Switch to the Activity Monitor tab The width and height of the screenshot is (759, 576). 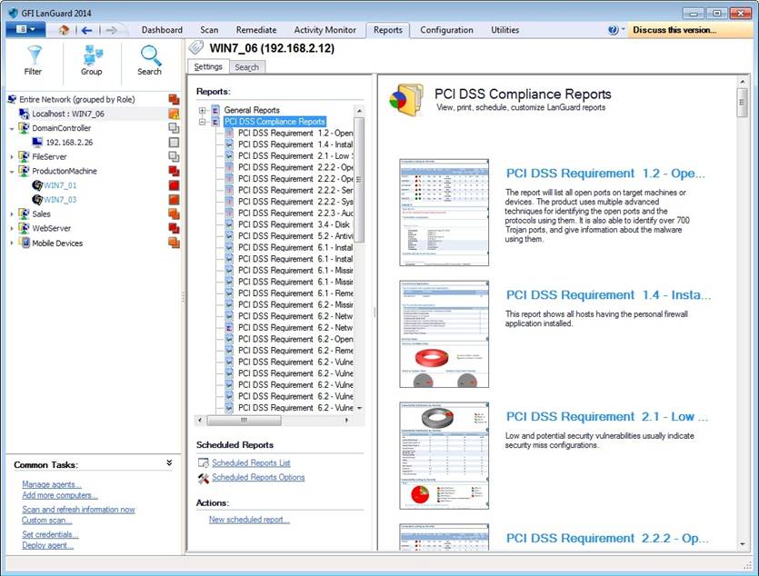(x=325, y=30)
